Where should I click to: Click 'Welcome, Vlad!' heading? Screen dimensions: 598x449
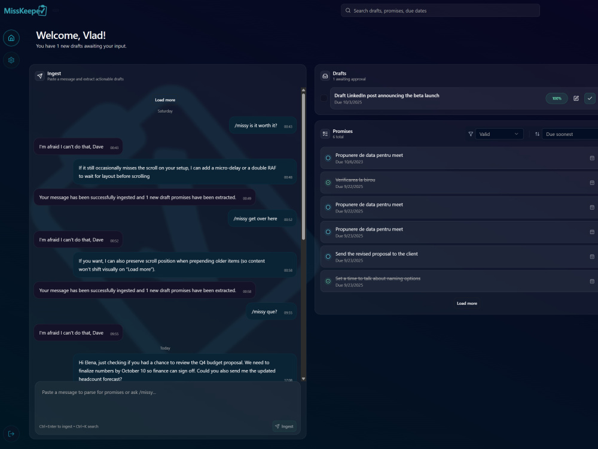pos(71,35)
